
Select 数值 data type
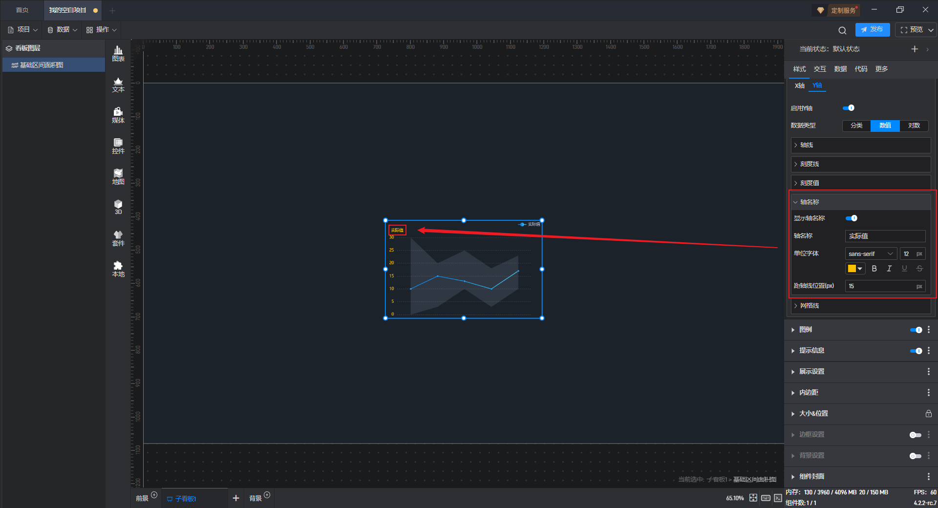click(x=885, y=126)
